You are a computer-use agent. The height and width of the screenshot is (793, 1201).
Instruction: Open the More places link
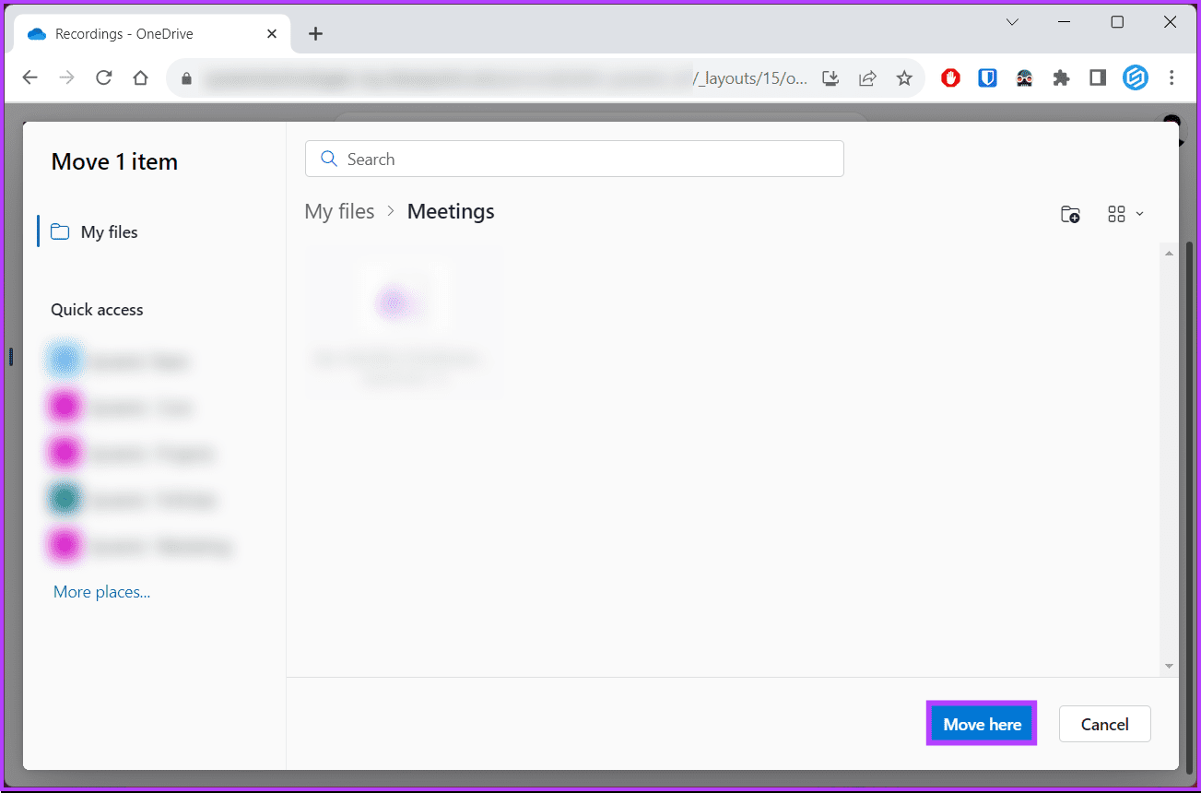tap(101, 592)
